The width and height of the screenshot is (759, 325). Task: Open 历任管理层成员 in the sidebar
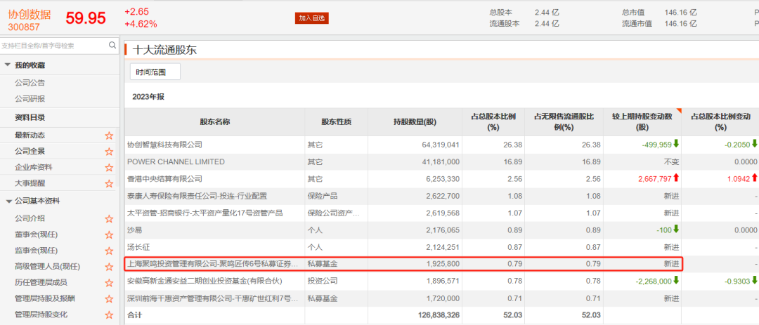41,282
